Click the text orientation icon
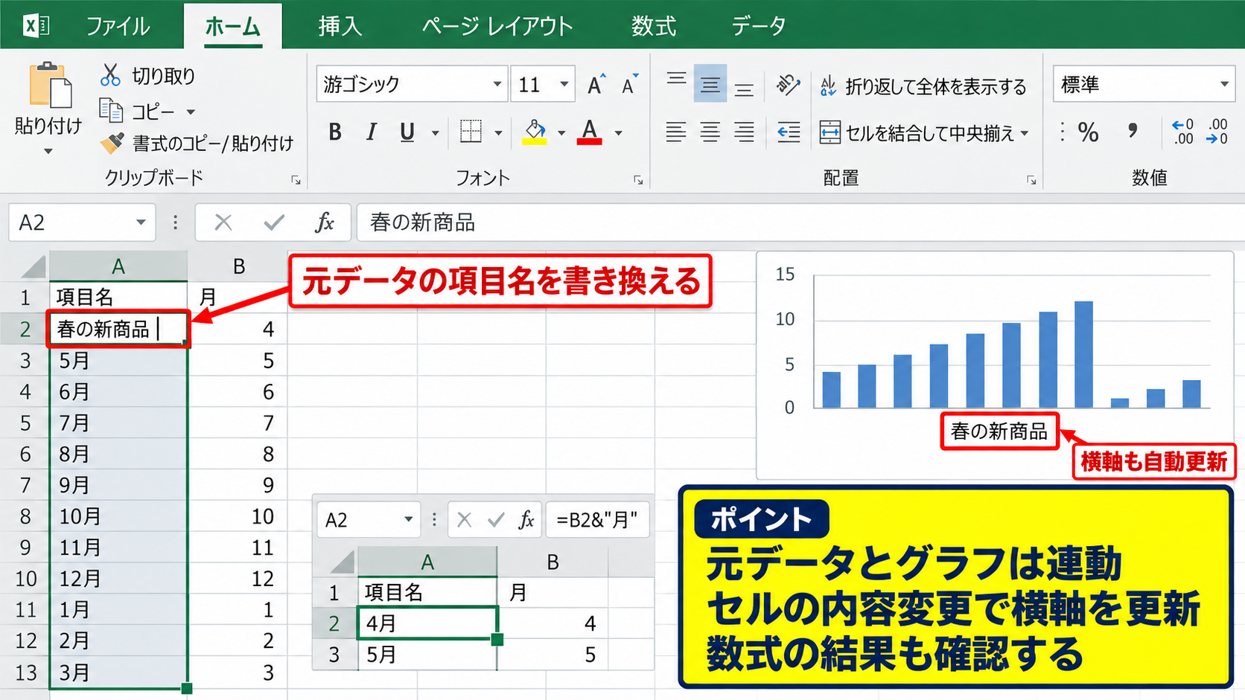This screenshot has height=700, width=1245. click(x=787, y=85)
